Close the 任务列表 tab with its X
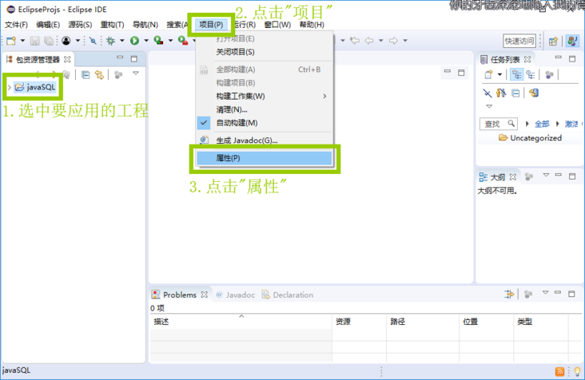This screenshot has width=585, height=380. coord(527,59)
